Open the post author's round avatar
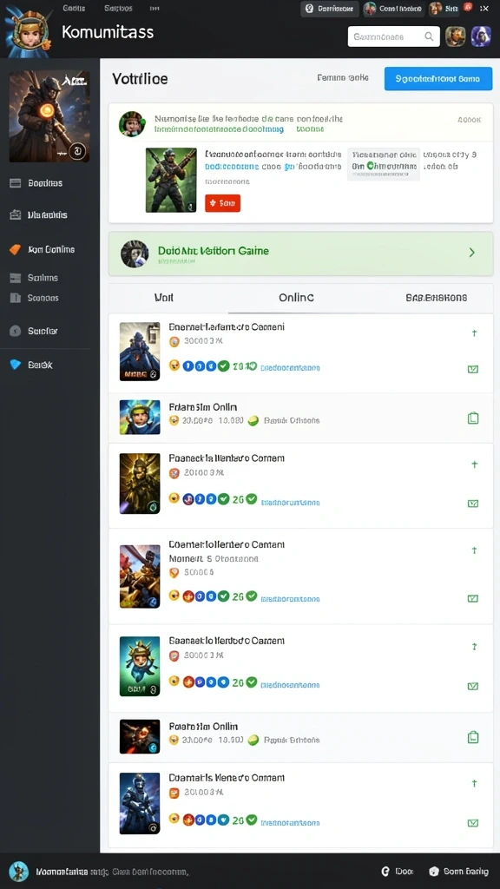 coord(132,123)
